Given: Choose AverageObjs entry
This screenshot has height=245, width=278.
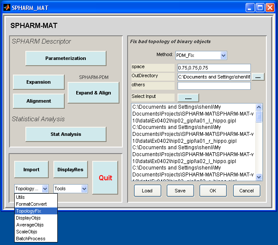Looking at the screenshot, I should (36, 225).
